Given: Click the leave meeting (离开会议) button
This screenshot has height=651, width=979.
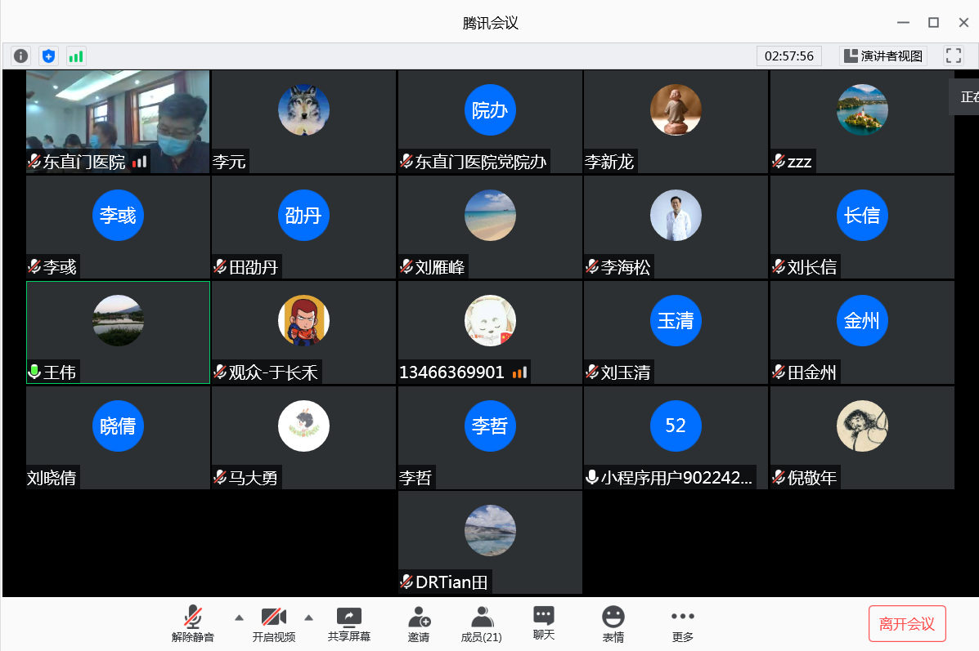Looking at the screenshot, I should click(x=907, y=624).
